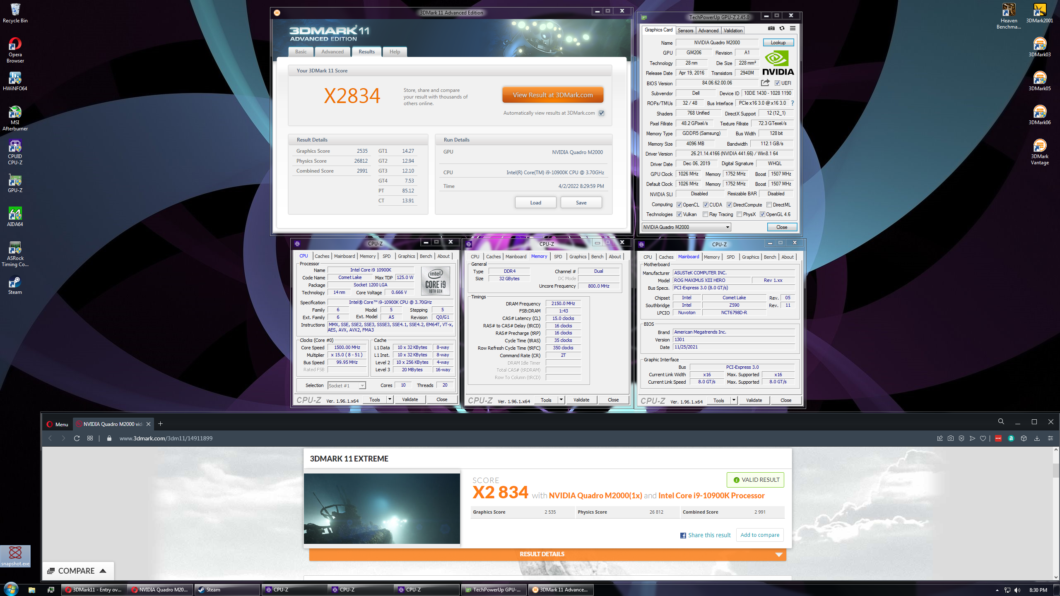Image resolution: width=1060 pixels, height=596 pixels.
Task: Click the Opera page scroll-up arrow
Action: point(1056,450)
